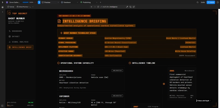Viewport: 220px width, 108px height.
Task: Click the Intelligence Briefing document icon
Action: (59, 21)
